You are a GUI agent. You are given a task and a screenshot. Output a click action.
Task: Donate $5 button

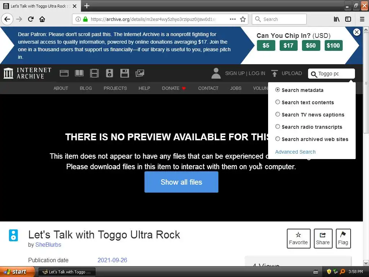click(266, 45)
